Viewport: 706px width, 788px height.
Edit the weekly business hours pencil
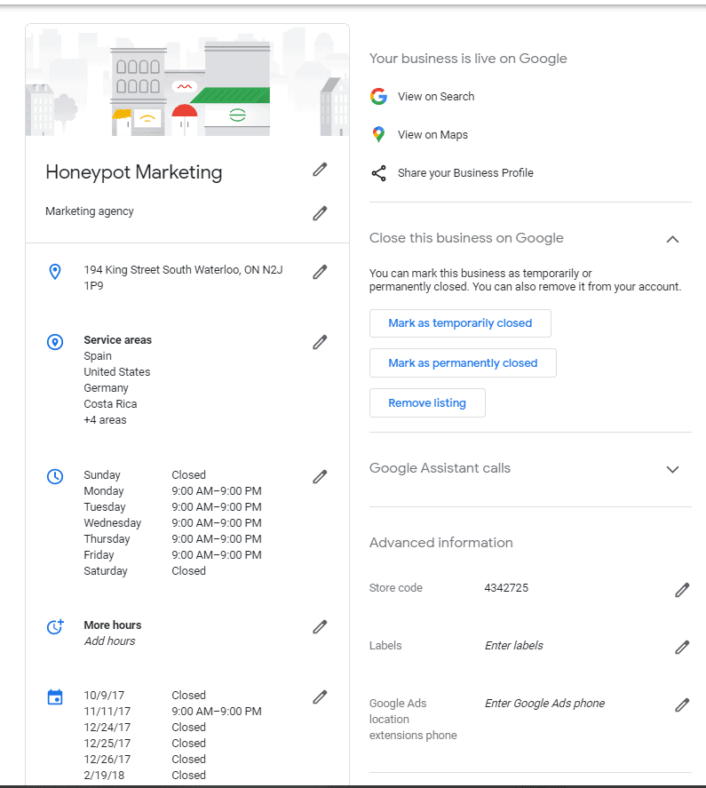pyautogui.click(x=320, y=477)
